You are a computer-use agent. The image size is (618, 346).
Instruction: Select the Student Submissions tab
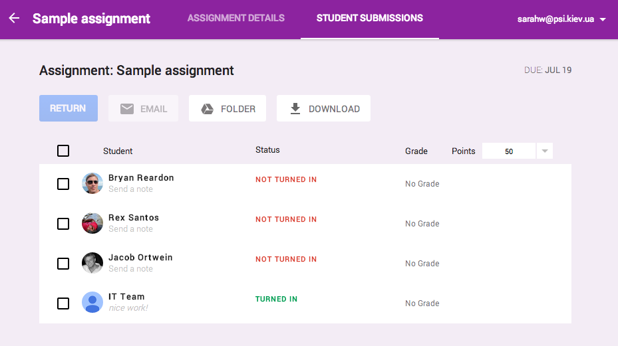[x=369, y=18]
